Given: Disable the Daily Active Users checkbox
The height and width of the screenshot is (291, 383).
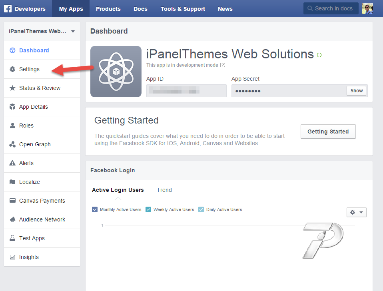Looking at the screenshot, I should 201,209.
